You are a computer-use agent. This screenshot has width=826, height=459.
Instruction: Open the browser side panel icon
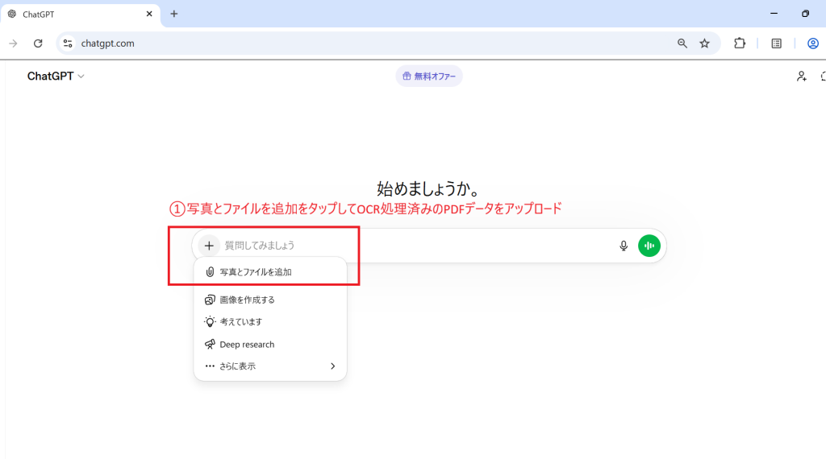tap(776, 43)
